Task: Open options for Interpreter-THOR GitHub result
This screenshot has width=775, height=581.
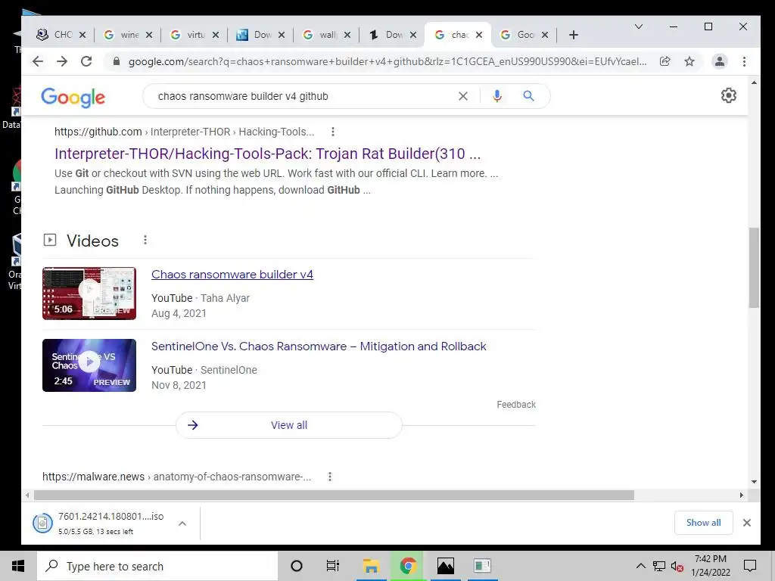Action: [333, 132]
